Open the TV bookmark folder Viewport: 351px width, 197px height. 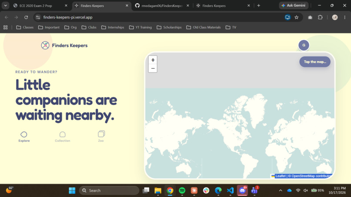(231, 27)
